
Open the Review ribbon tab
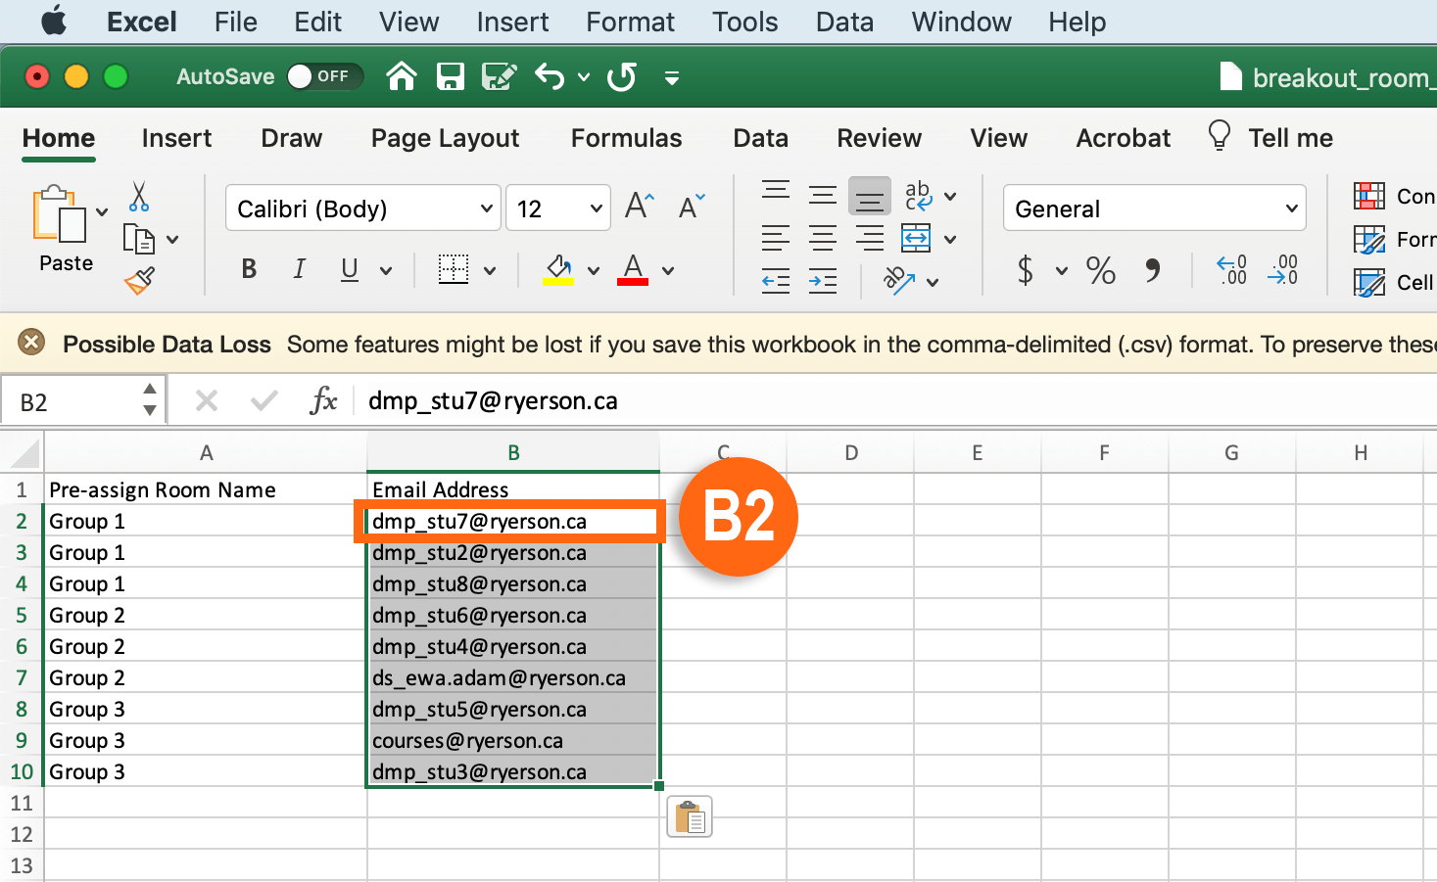click(x=879, y=138)
